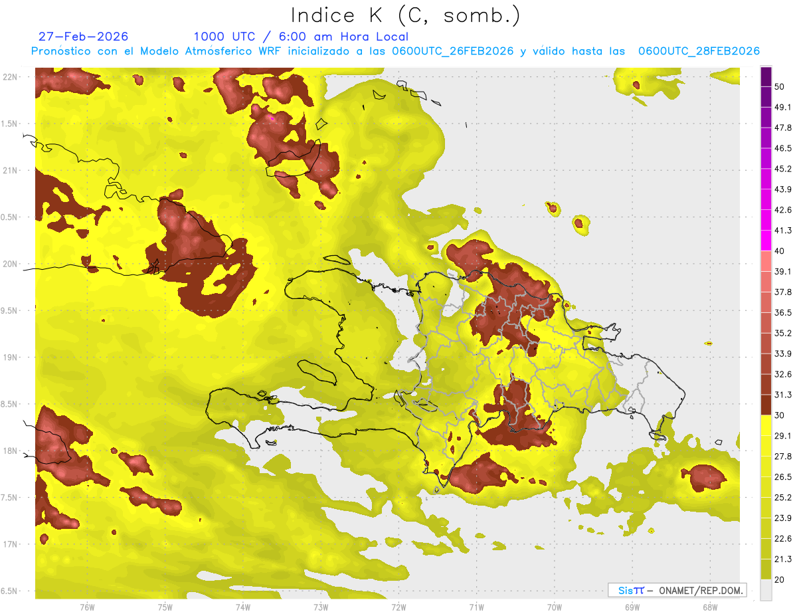Click the salmon swatch between 39.1 and 40
This screenshot has height=616, width=797.
coord(766,261)
